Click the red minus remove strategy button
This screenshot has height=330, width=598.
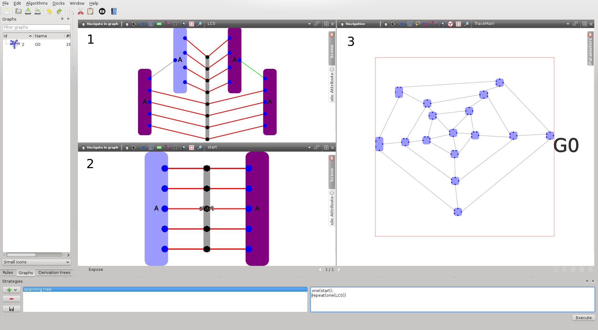(12, 299)
